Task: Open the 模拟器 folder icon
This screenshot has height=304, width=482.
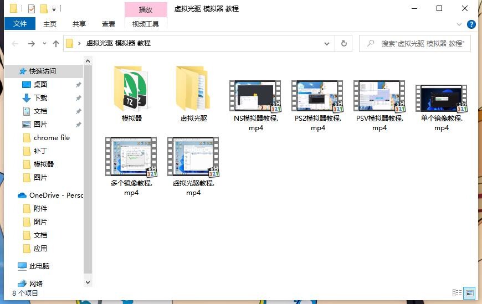Action: point(132,89)
